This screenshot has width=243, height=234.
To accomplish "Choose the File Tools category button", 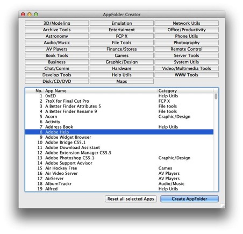I will tap(121, 42).
